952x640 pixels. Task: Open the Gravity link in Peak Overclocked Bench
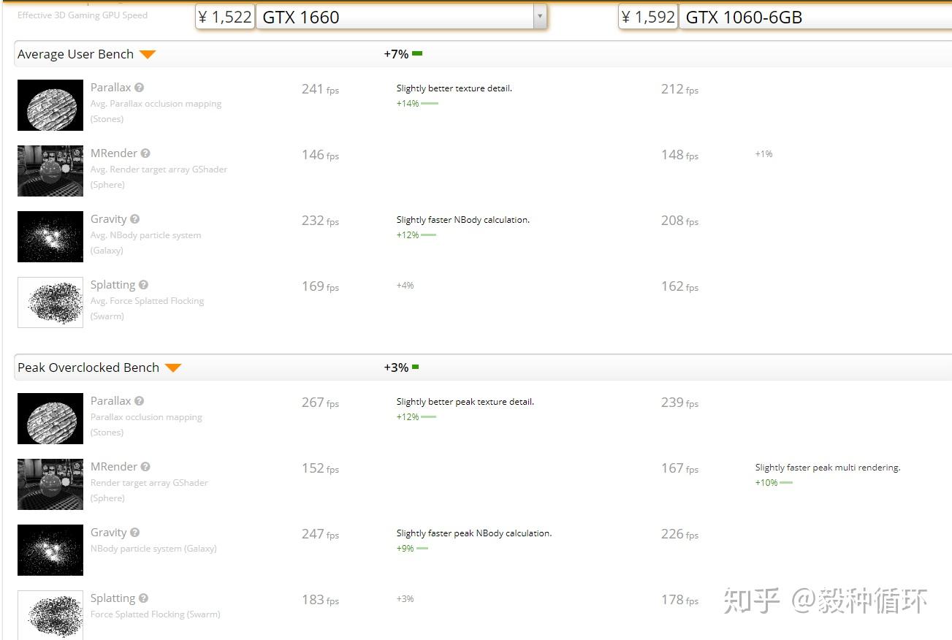click(109, 533)
